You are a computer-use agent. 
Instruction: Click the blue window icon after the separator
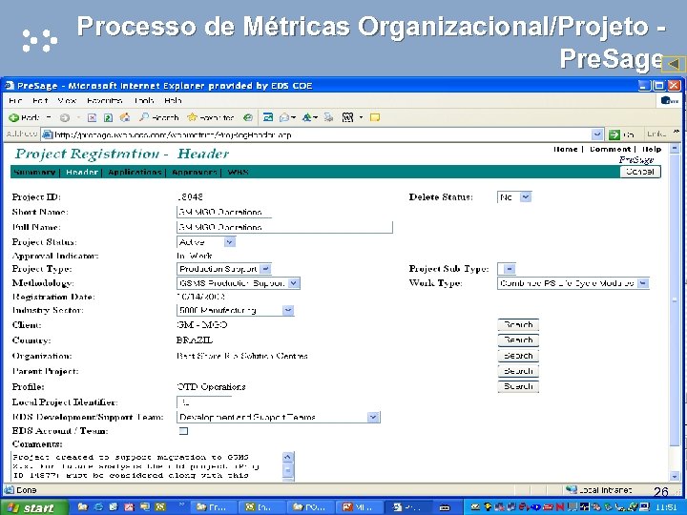268,117
